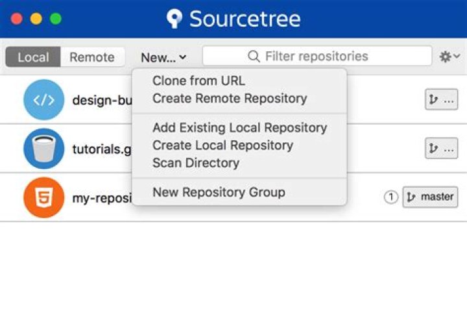The image size is (467, 313).
Task: Open the design-bu repository name
Action: point(102,100)
